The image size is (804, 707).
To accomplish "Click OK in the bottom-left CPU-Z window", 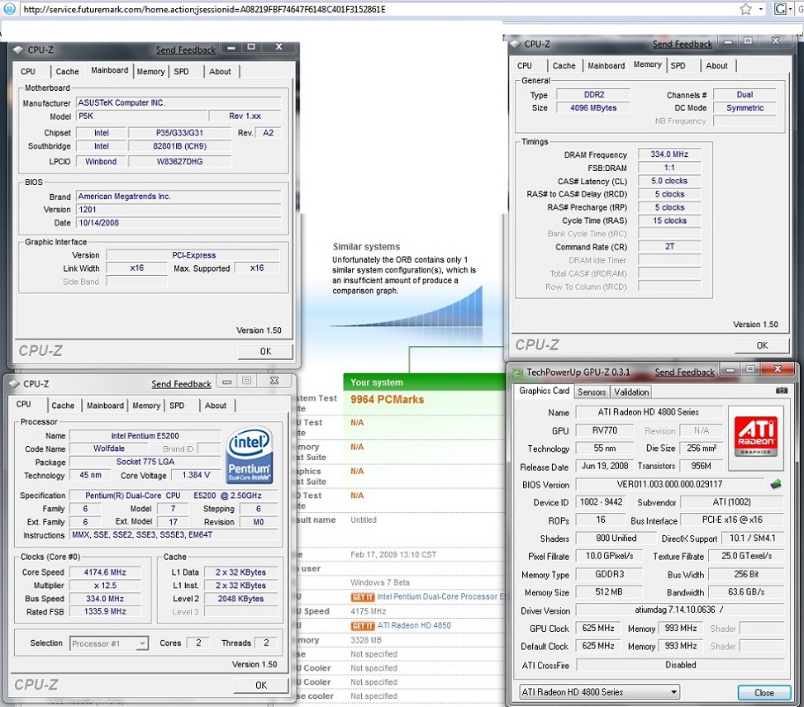I will (x=261, y=686).
